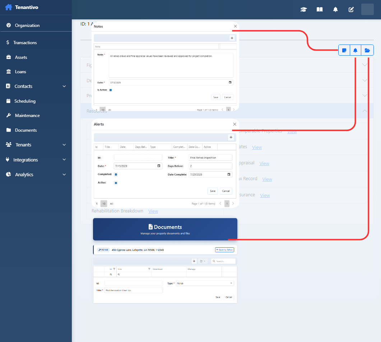Click the Id column search magnifier
The image size is (381, 342).
tap(111, 274)
